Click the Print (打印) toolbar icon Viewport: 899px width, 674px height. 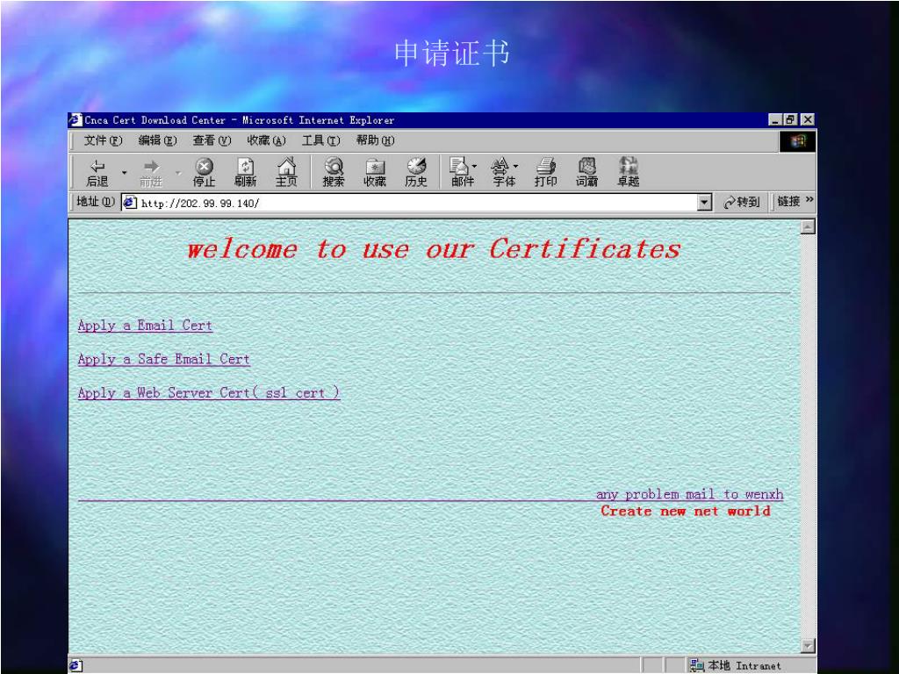pyautogui.click(x=546, y=172)
